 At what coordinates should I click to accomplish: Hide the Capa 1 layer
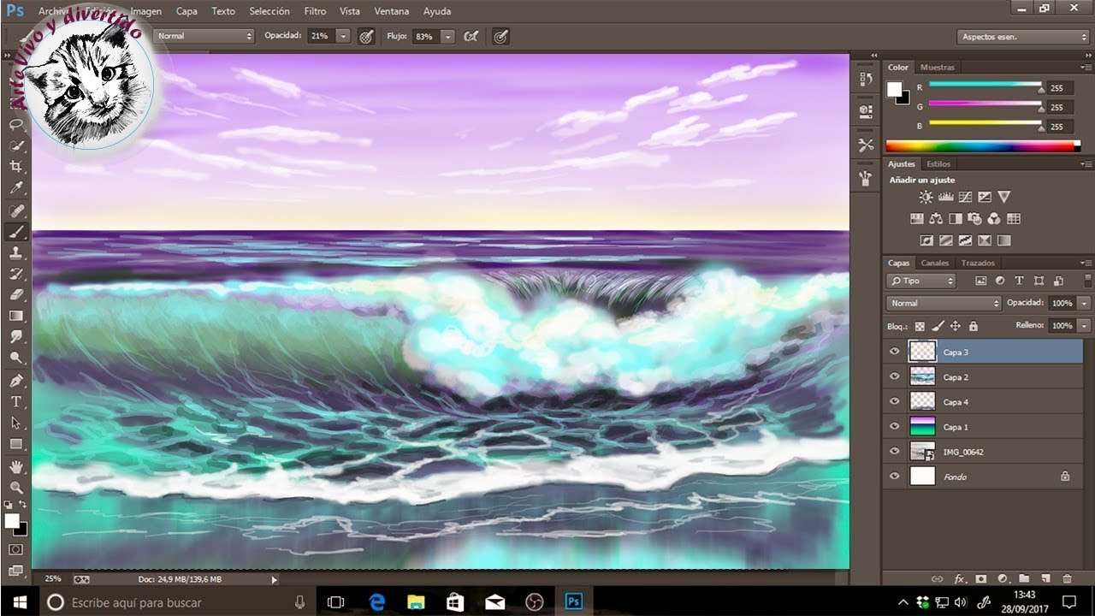click(x=895, y=426)
